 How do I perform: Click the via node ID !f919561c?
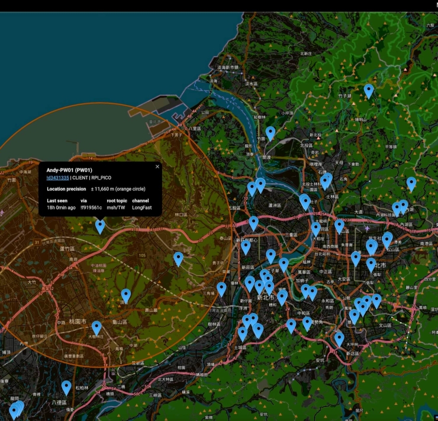pyautogui.click(x=91, y=208)
